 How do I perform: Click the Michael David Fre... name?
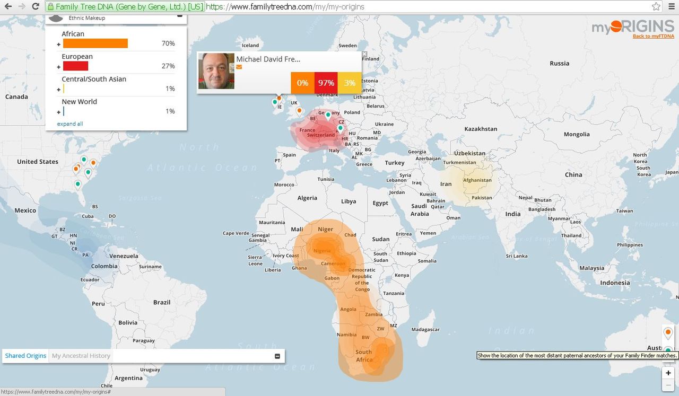click(268, 59)
